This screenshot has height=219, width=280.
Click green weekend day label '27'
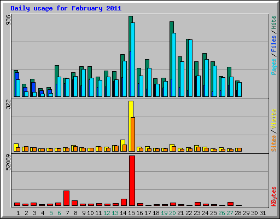click(x=230, y=213)
